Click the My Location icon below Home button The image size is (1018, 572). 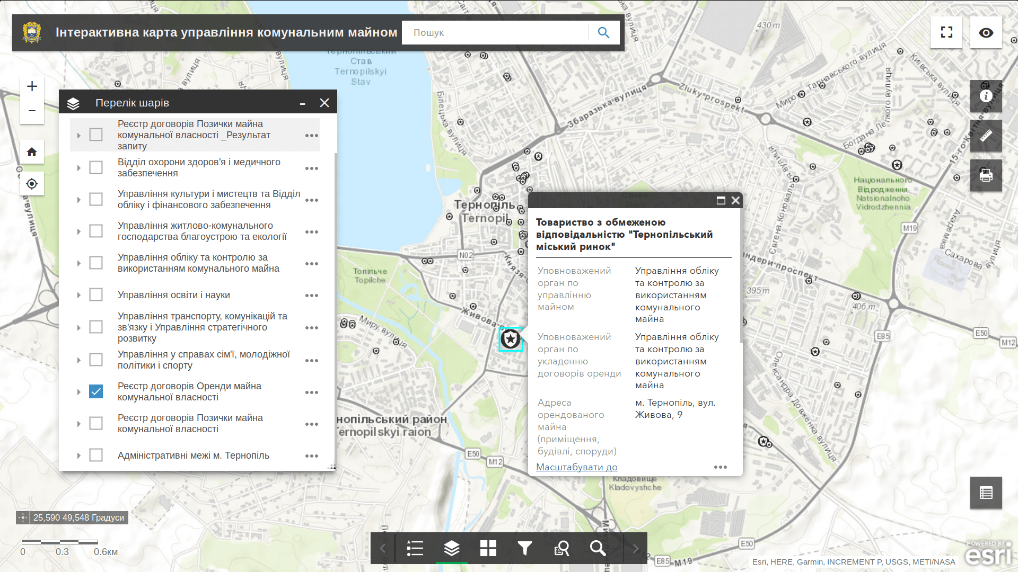(x=32, y=184)
